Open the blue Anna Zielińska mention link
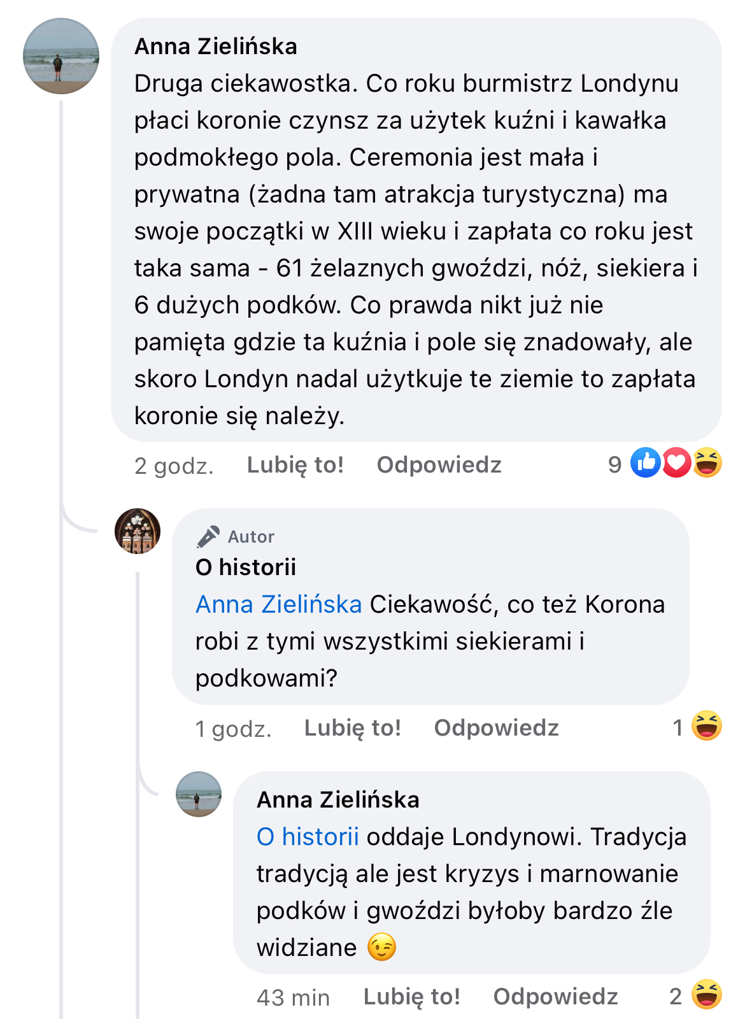This screenshot has width=745, height=1019. coord(278,604)
